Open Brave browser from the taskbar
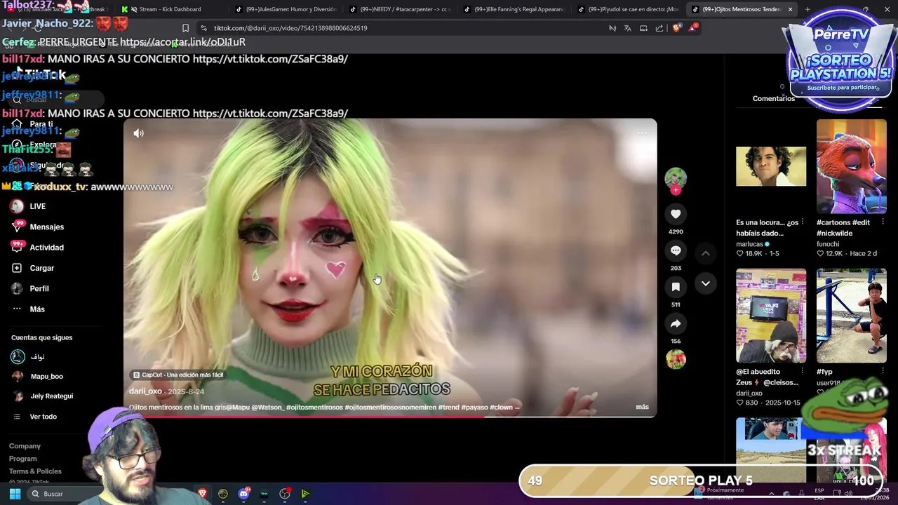 coord(203,494)
